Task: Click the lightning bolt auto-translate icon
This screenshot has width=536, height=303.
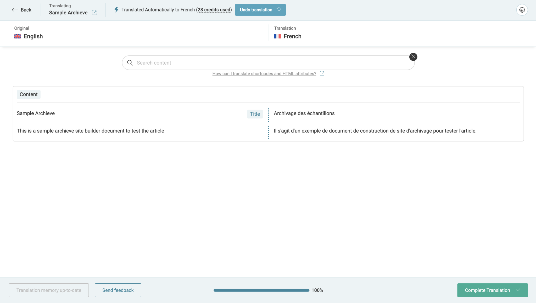Action: pyautogui.click(x=116, y=10)
